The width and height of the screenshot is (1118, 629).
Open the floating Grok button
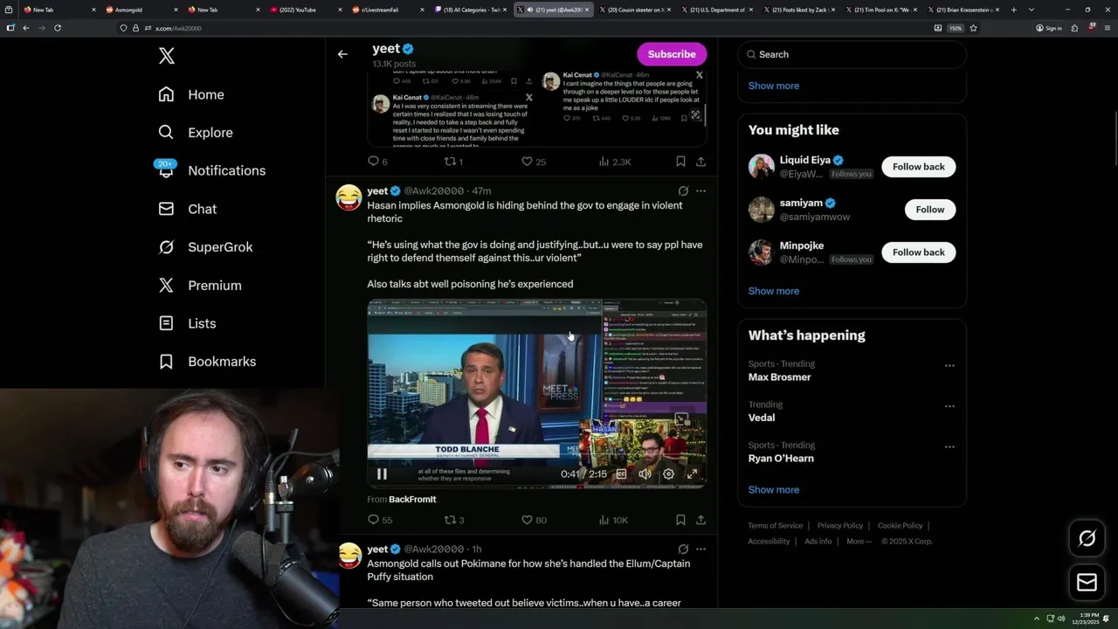(1087, 539)
